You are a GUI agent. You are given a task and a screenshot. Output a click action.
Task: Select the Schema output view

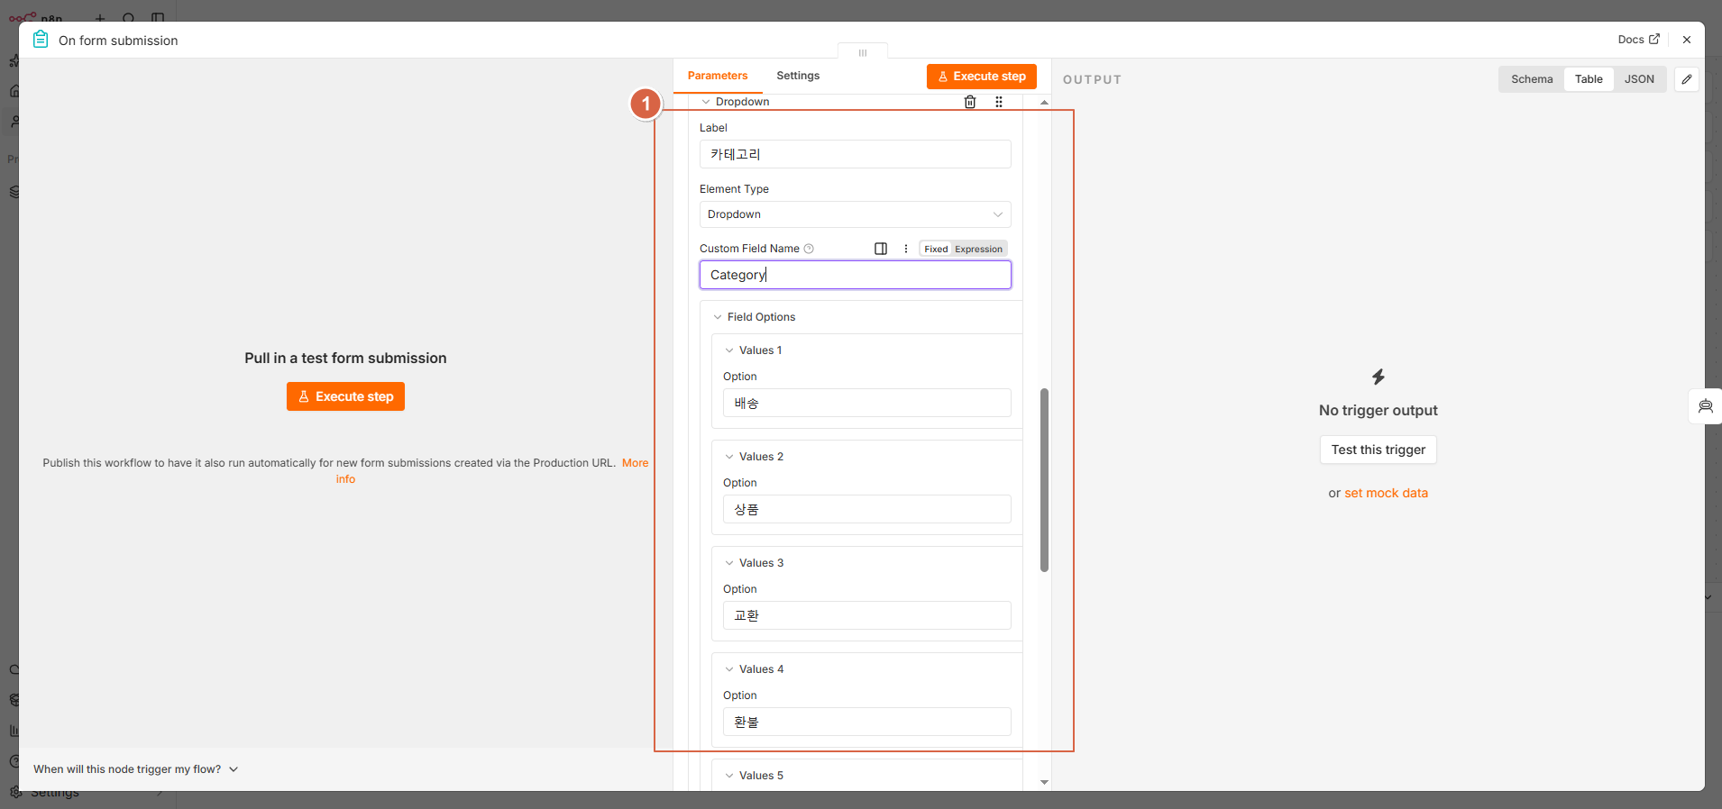[1532, 79]
